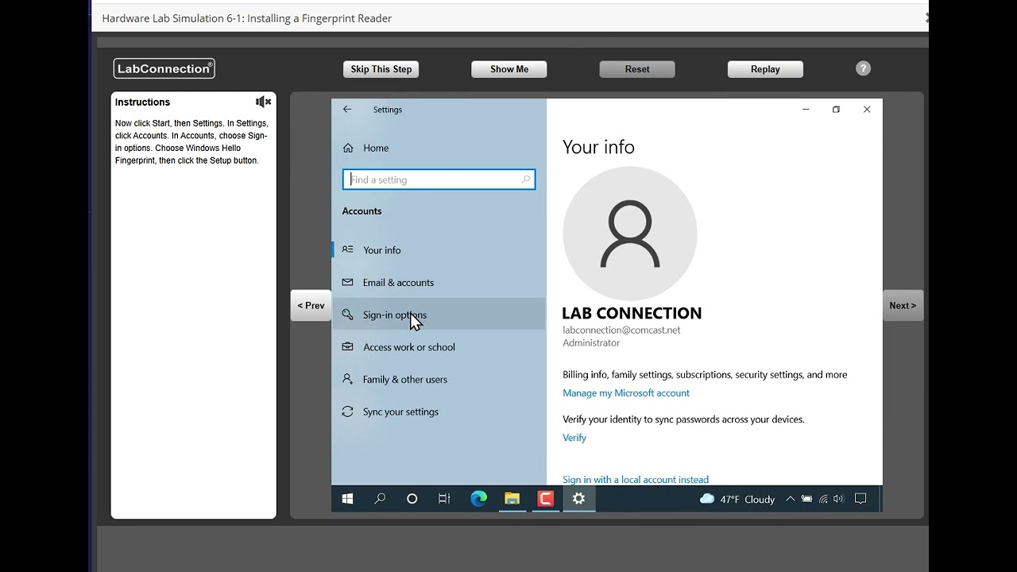Open Email & accounts
The image size is (1017, 572).
point(439,282)
